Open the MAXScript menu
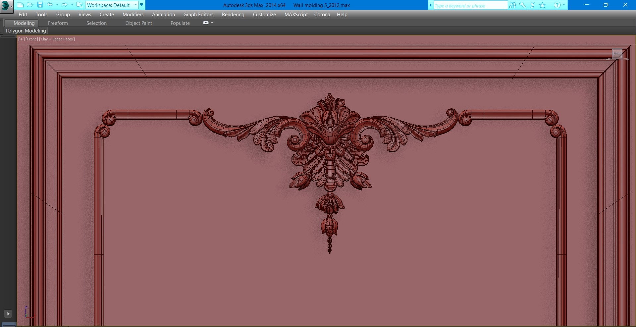 pyautogui.click(x=296, y=15)
